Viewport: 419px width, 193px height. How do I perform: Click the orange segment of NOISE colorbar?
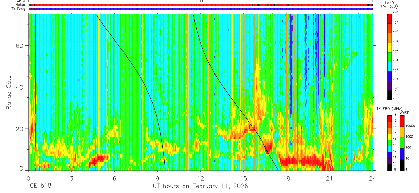click(x=403, y=132)
